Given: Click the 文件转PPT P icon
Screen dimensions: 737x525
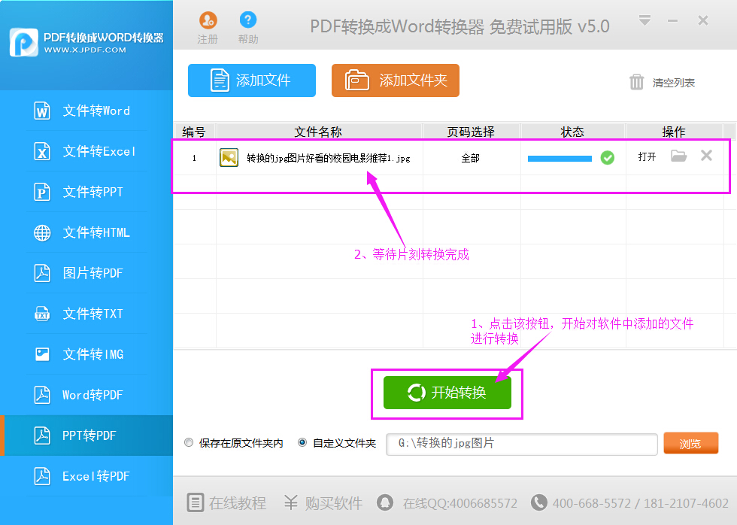Looking at the screenshot, I should pos(42,192).
